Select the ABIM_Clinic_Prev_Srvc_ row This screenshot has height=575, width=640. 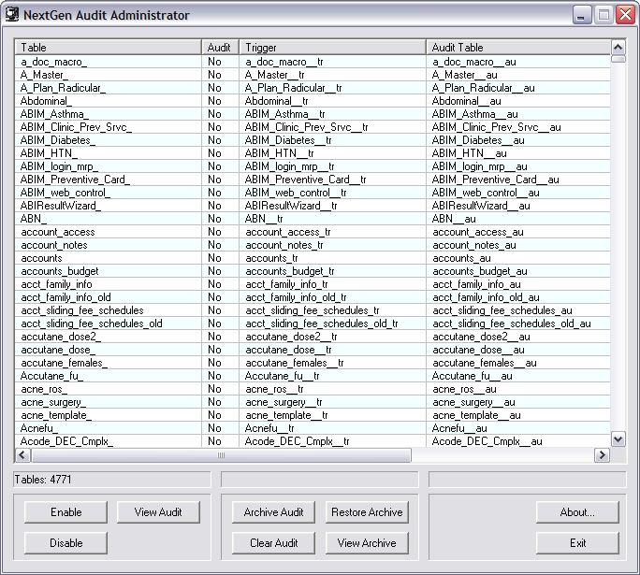click(x=313, y=127)
